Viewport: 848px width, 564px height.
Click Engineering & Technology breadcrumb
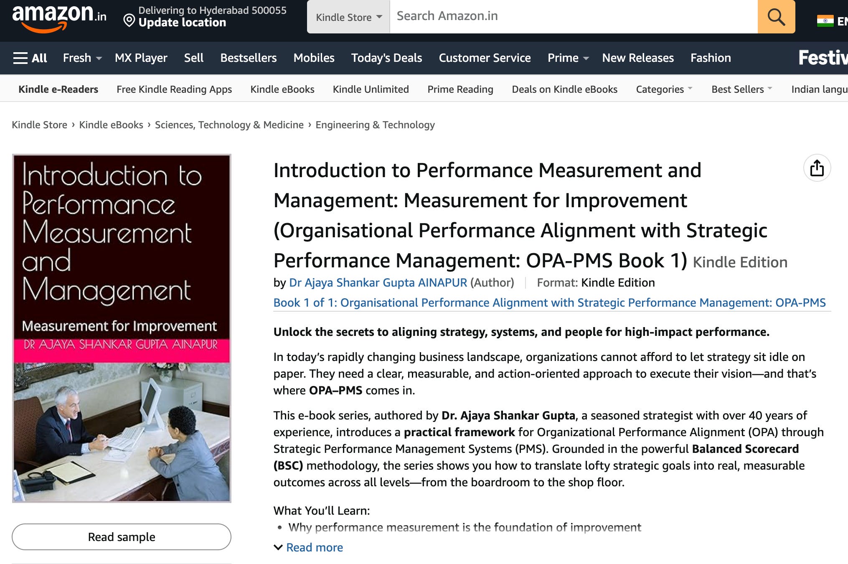point(375,124)
